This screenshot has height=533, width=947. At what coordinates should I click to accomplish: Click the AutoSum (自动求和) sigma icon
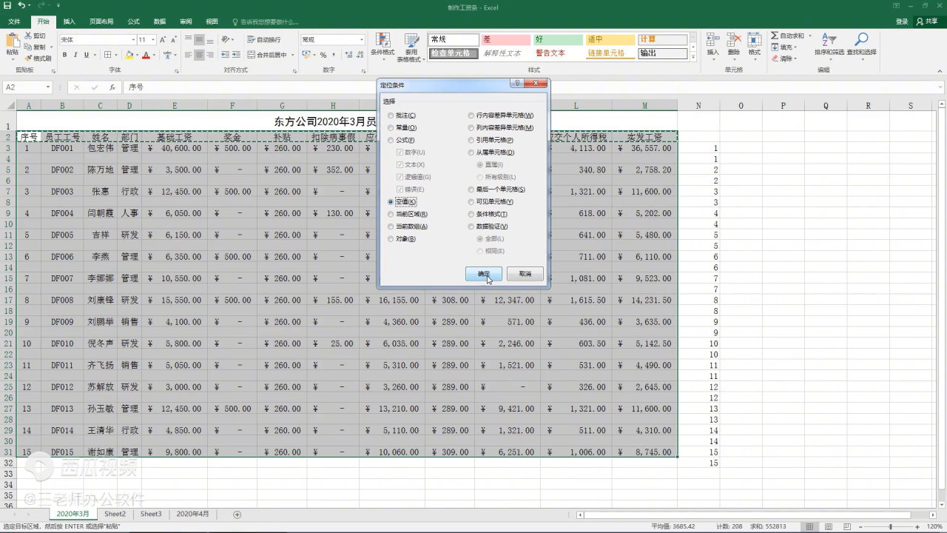point(775,36)
